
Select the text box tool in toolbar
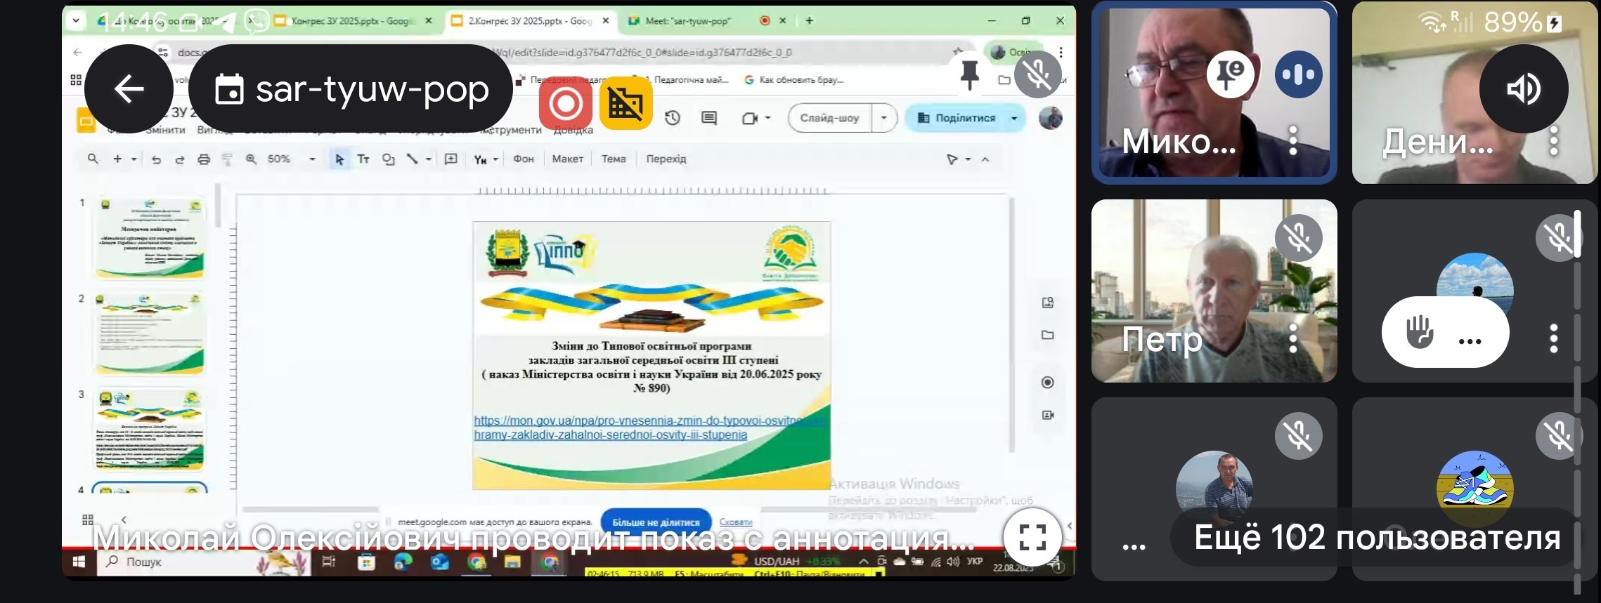point(363,159)
